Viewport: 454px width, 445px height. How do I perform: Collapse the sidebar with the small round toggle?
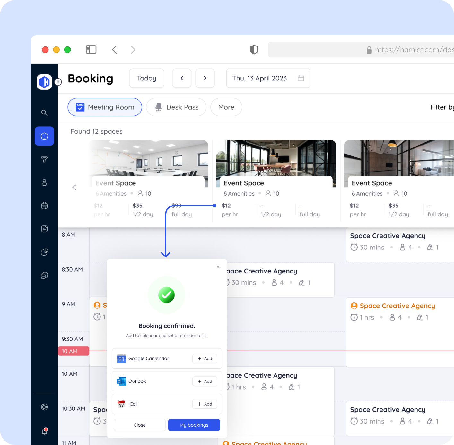pos(58,82)
